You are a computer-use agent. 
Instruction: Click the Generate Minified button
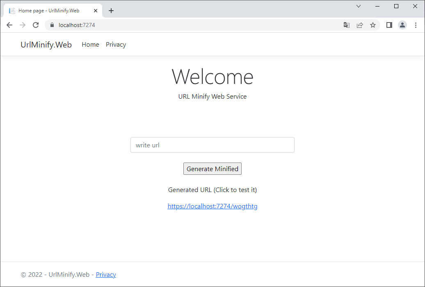[212, 169]
